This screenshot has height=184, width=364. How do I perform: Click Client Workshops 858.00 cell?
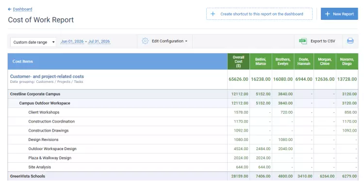coord(350,112)
